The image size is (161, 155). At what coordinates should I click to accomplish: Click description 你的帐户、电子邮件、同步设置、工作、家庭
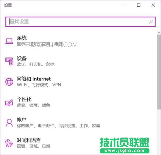pos(59,126)
